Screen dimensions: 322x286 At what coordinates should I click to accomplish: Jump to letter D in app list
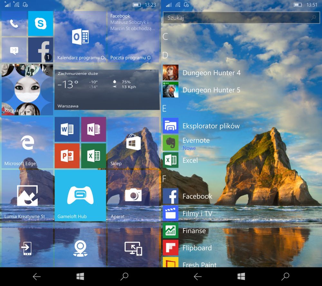[x=165, y=55]
